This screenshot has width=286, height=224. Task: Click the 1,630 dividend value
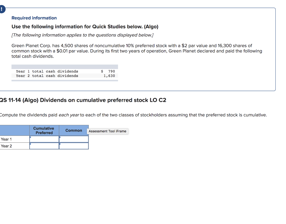(x=109, y=76)
